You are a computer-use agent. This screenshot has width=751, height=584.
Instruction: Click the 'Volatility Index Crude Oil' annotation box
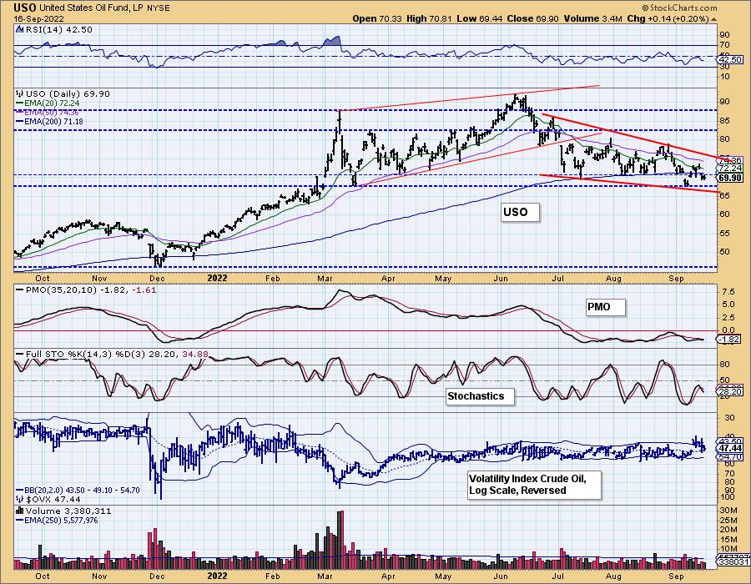[535, 485]
